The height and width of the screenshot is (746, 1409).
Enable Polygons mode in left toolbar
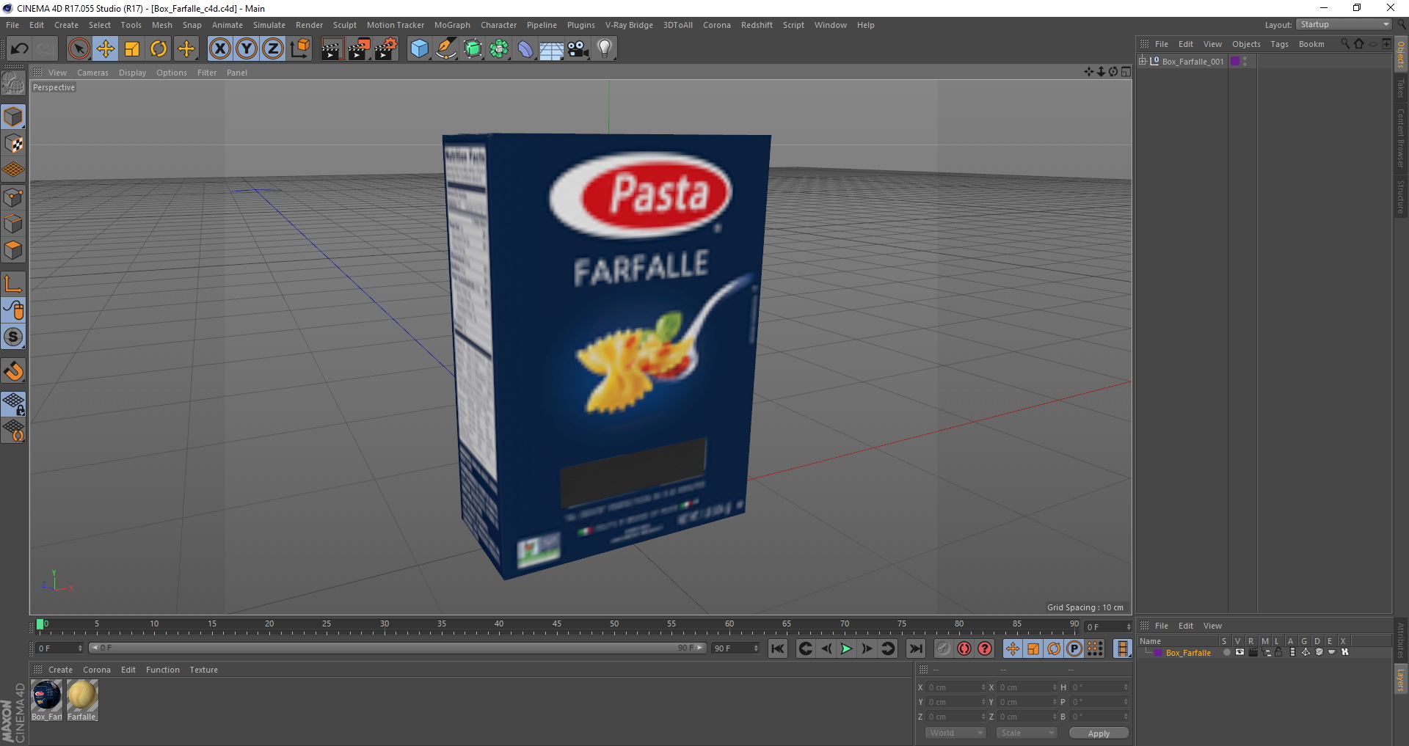pyautogui.click(x=13, y=250)
